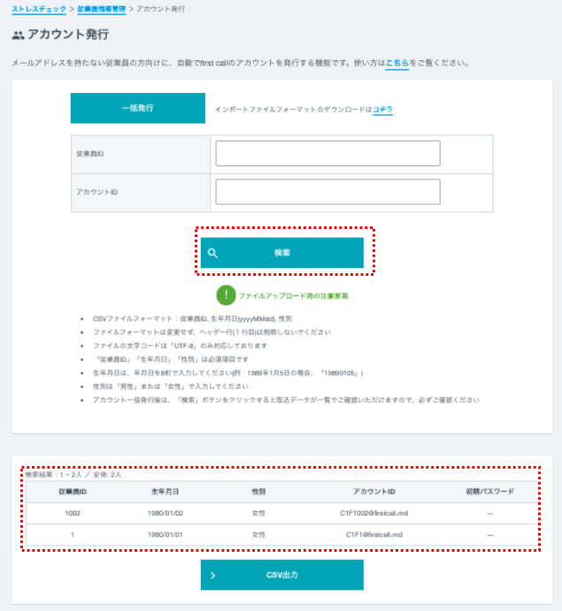Screen dimensions: 562x611
Task: Click the アカウントID form label
Action: click(96, 192)
